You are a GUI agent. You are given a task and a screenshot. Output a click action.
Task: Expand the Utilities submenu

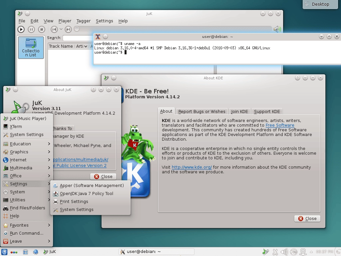[x=27, y=200]
